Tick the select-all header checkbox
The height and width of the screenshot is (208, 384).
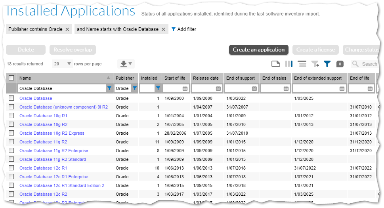coord(11,78)
